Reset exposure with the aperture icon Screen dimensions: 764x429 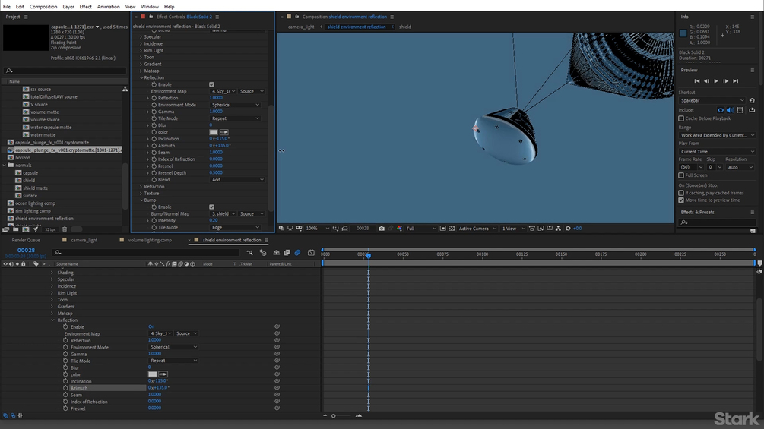point(568,228)
